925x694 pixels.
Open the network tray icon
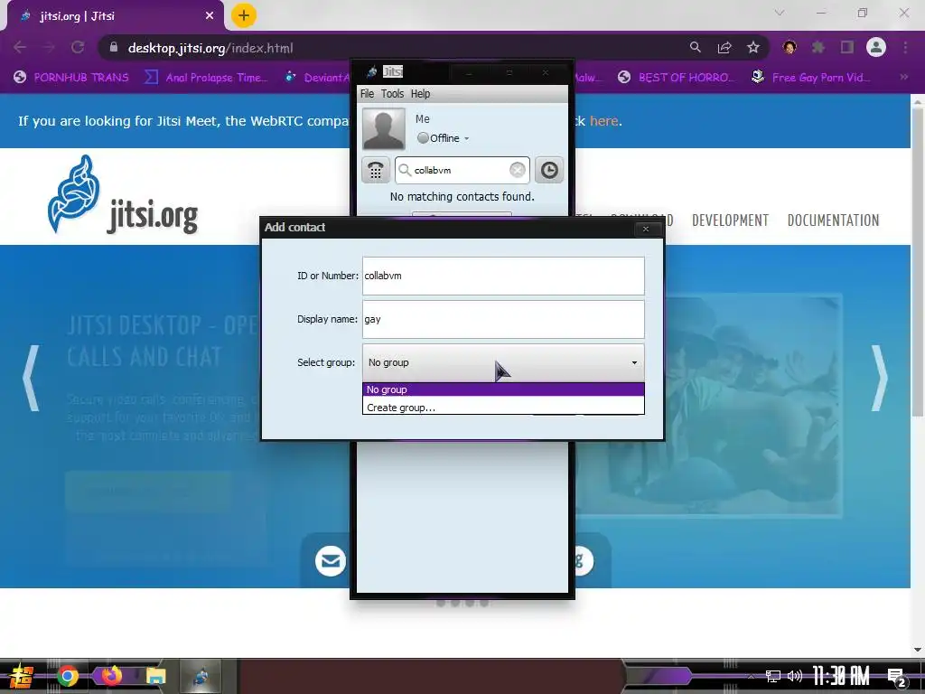tap(772, 676)
